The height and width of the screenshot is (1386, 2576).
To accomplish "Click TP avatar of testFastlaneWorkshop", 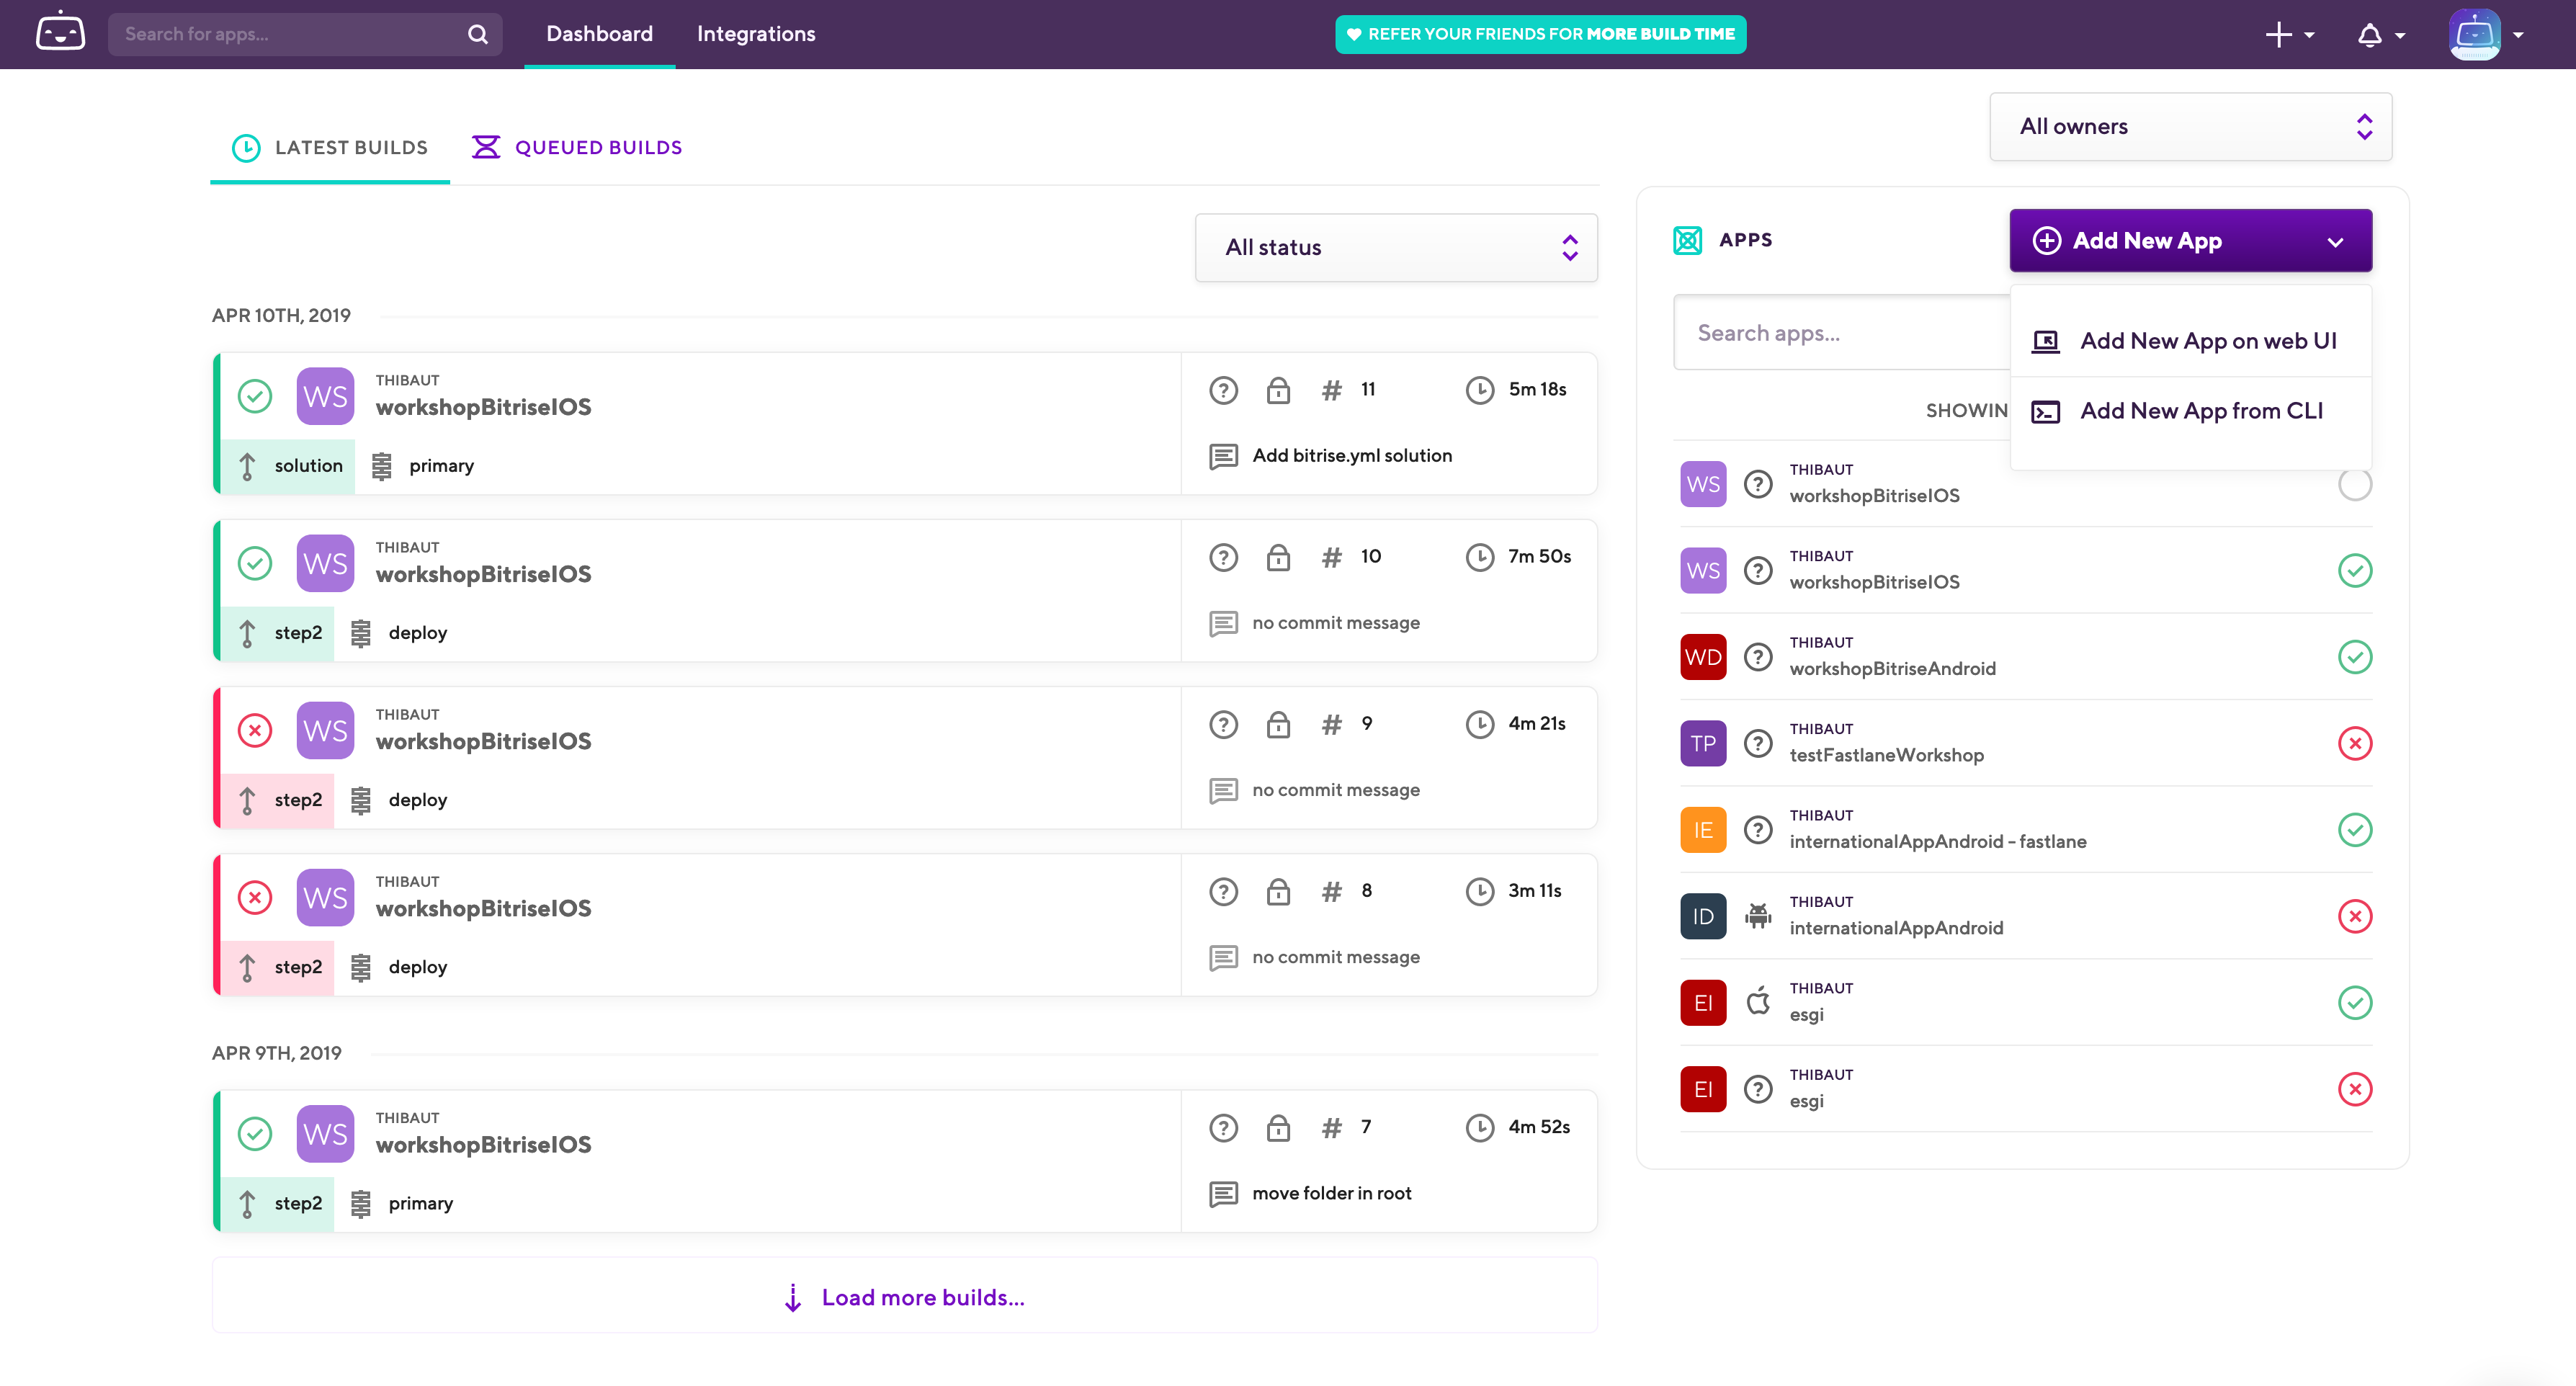I will coord(1703,743).
